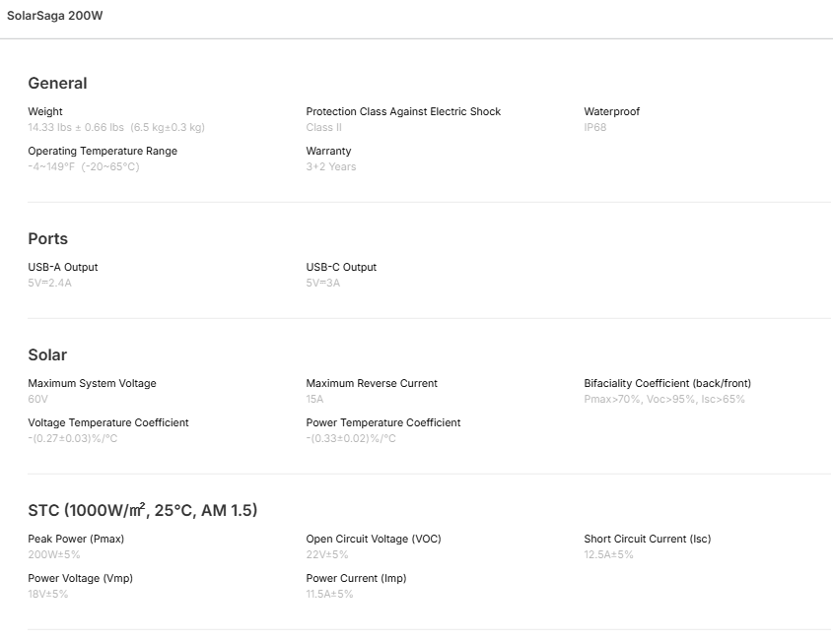Click the SolarSaga 200W title tab
Viewport: 833px width, 639px height.
55,16
